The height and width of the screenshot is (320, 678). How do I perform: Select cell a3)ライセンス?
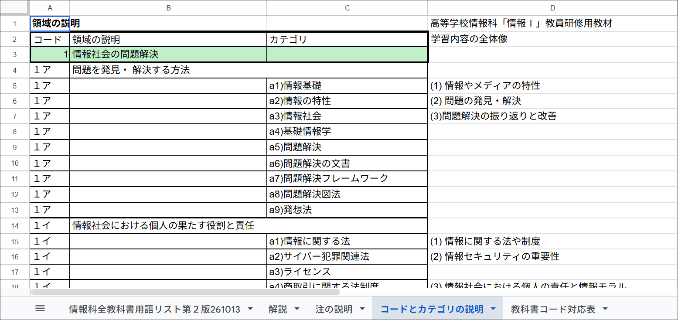tap(347, 272)
